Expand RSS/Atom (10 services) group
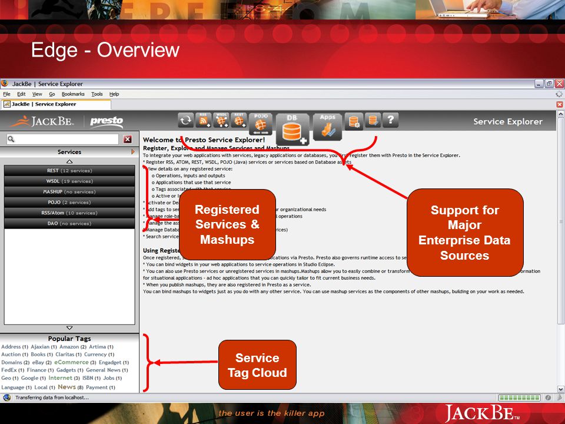Viewport: 565px width, 424px height. pos(69,213)
